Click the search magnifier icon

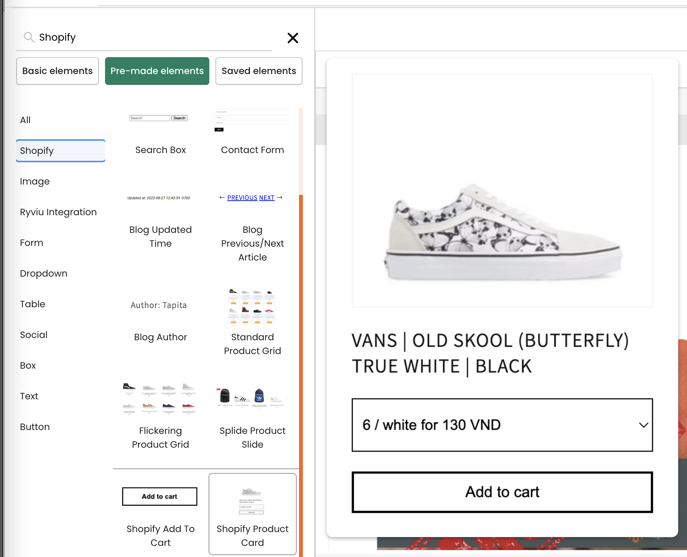(29, 37)
